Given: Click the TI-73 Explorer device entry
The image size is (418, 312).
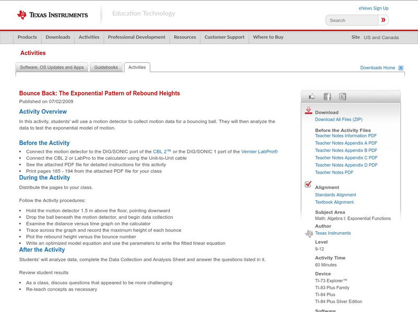Looking at the screenshot, I should point(331,281).
